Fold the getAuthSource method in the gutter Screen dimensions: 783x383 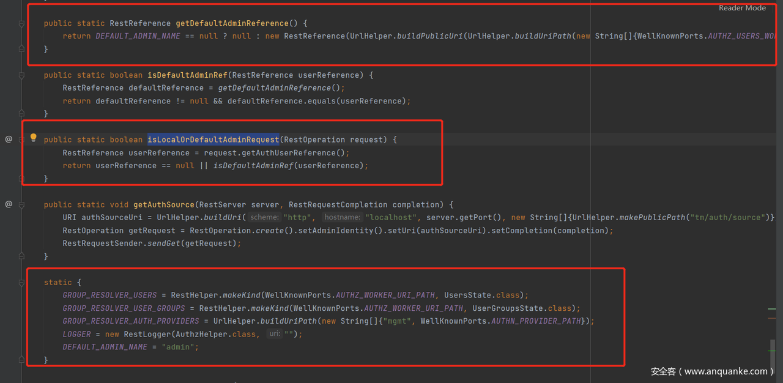pos(21,204)
